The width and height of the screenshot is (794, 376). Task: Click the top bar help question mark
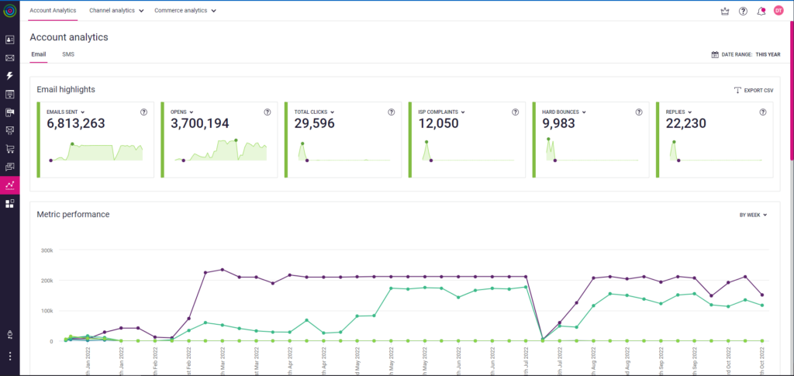743,11
